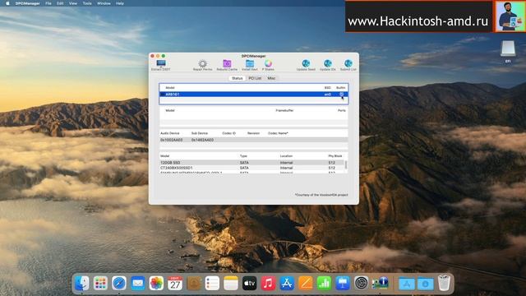Click the 0x1462AAE0 sub device value
The image size is (526, 296).
tap(202, 140)
